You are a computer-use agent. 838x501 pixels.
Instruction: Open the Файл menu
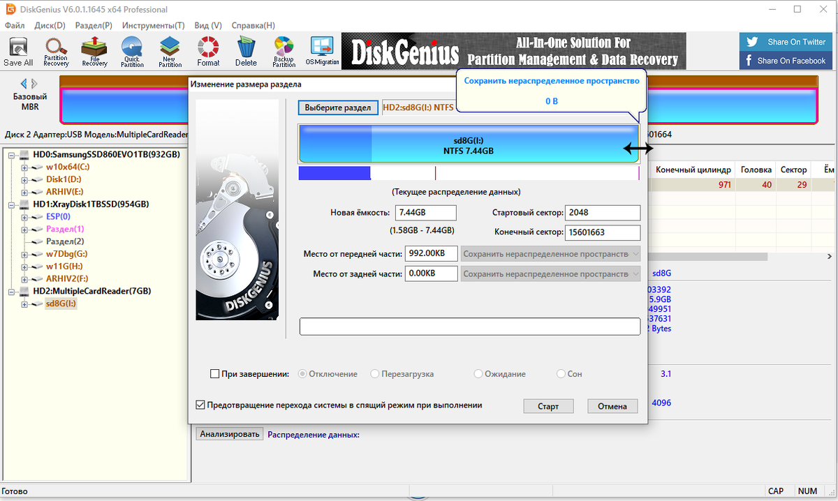(15, 25)
